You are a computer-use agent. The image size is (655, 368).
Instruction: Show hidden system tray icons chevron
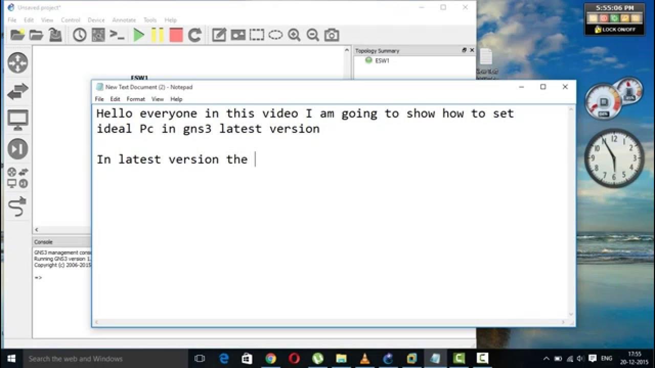pyautogui.click(x=546, y=358)
